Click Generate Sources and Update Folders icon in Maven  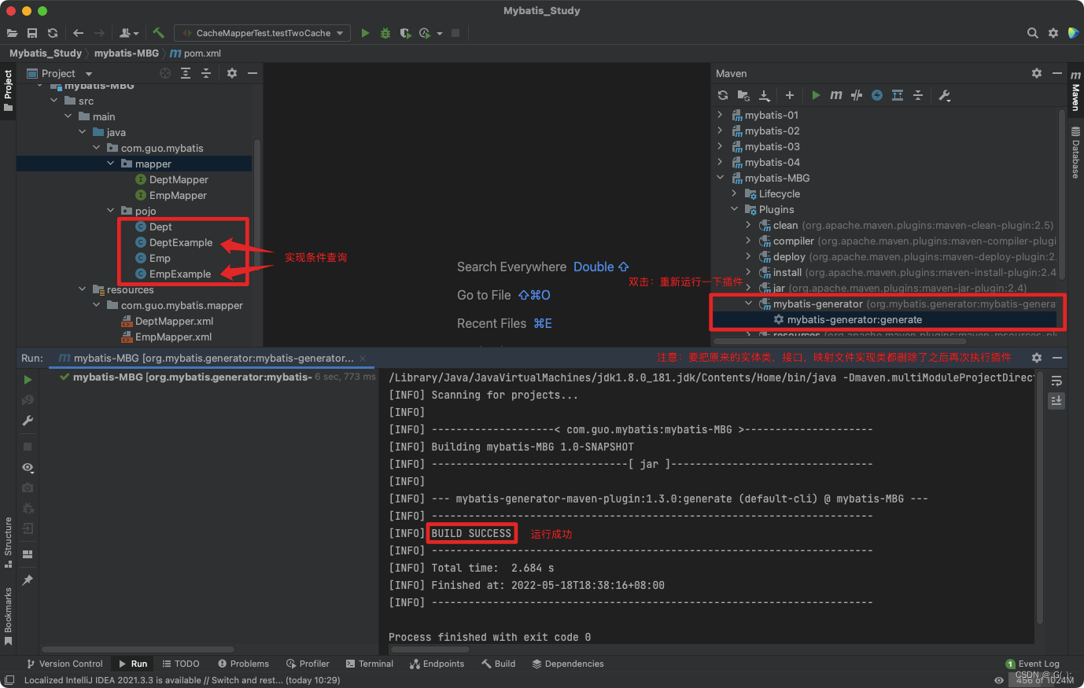click(x=743, y=95)
